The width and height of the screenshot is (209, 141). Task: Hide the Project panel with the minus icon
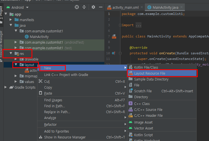tap(101, 7)
